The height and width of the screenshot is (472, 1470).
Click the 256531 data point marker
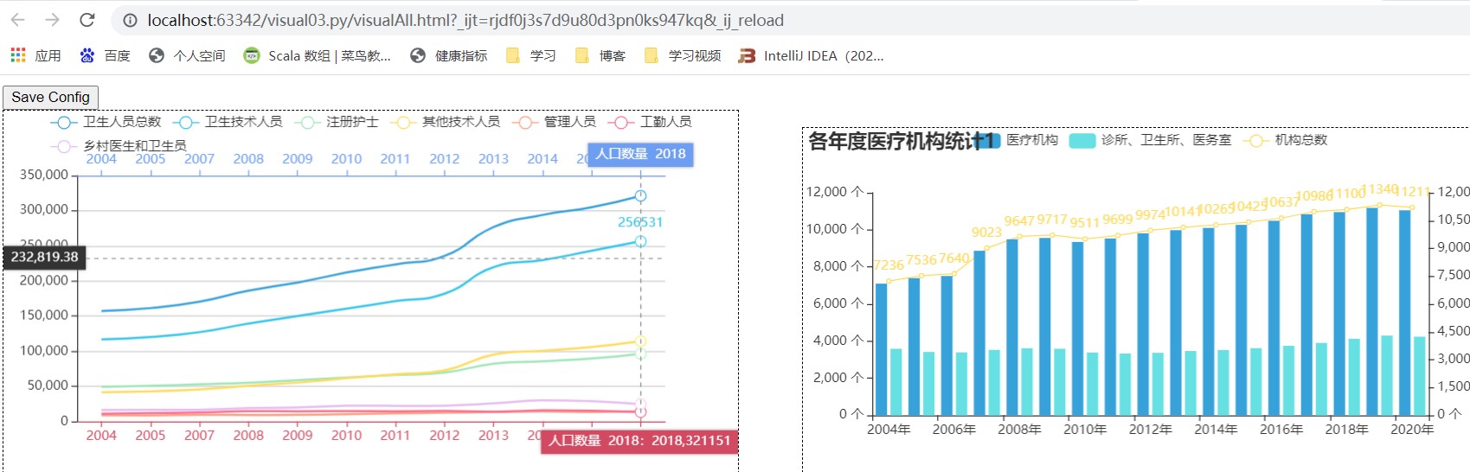click(640, 241)
